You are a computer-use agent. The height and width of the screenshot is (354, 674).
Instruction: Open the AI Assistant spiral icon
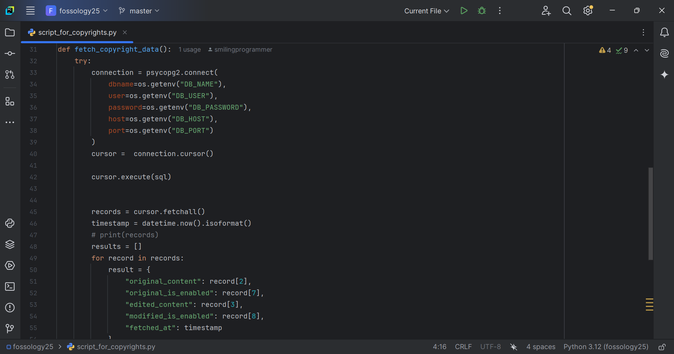[664, 53]
